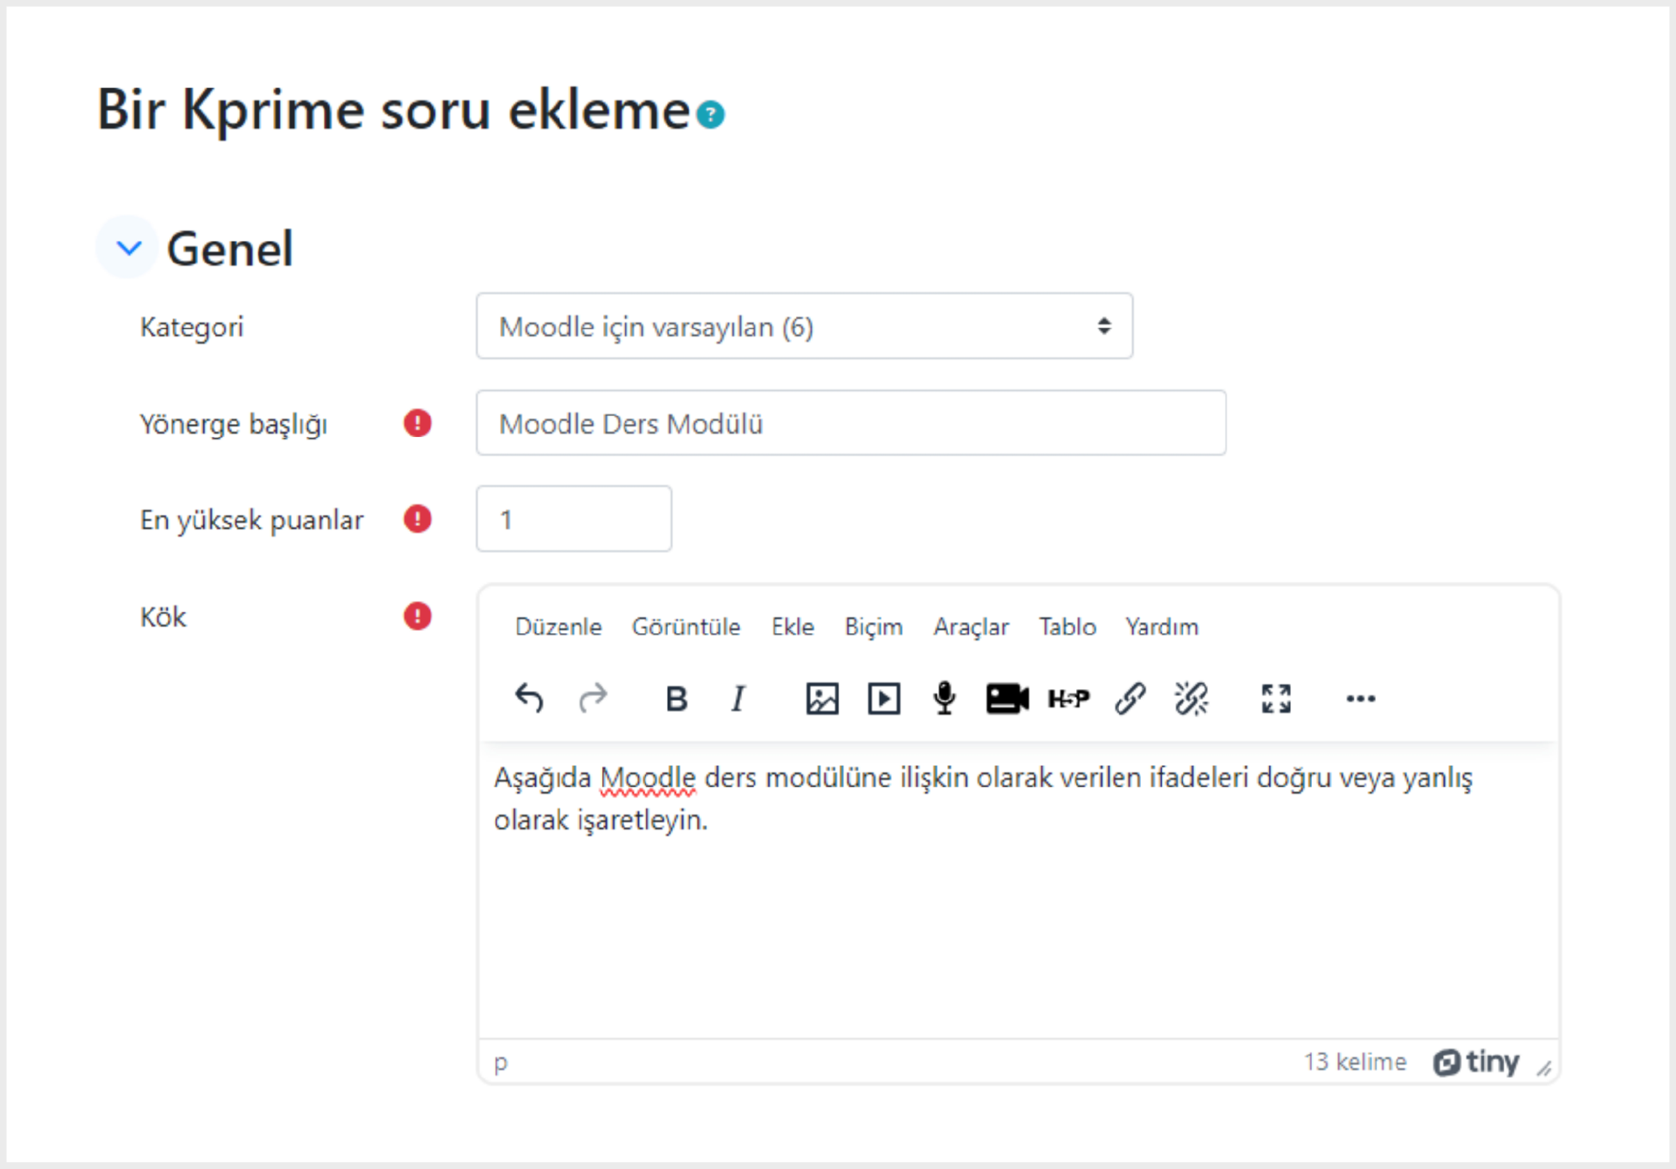
Task: Toggle bold formatting
Action: [677, 698]
